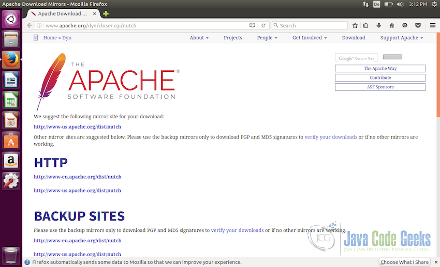Viewport: 440px width, 267px height.
Task: Open the Firefox hamburger menu
Action: (x=433, y=25)
